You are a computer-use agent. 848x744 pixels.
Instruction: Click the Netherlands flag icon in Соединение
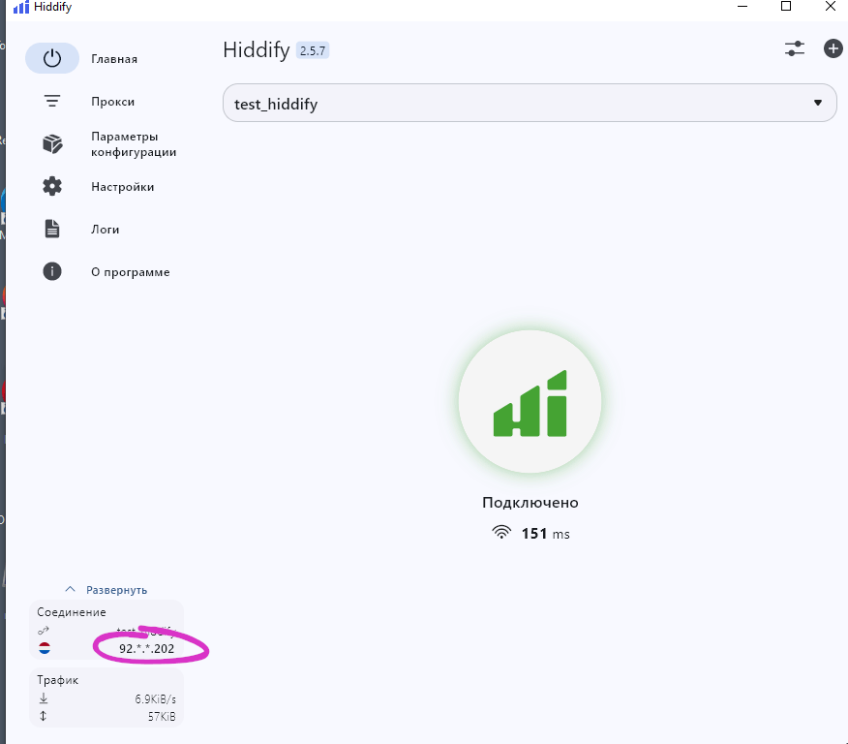click(x=45, y=648)
